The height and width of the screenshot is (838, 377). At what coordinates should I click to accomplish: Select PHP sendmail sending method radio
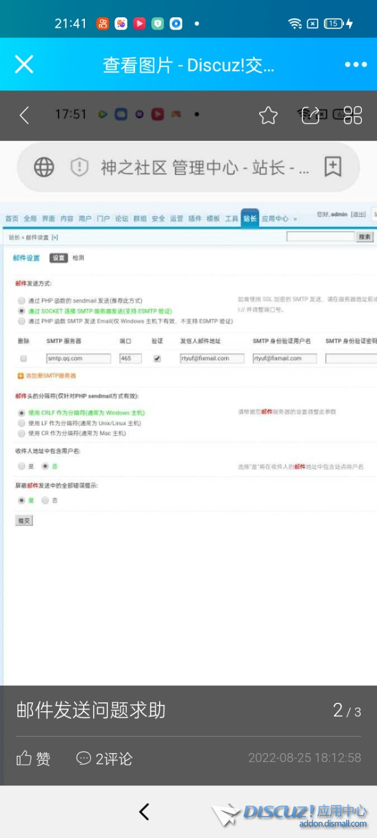(x=21, y=301)
